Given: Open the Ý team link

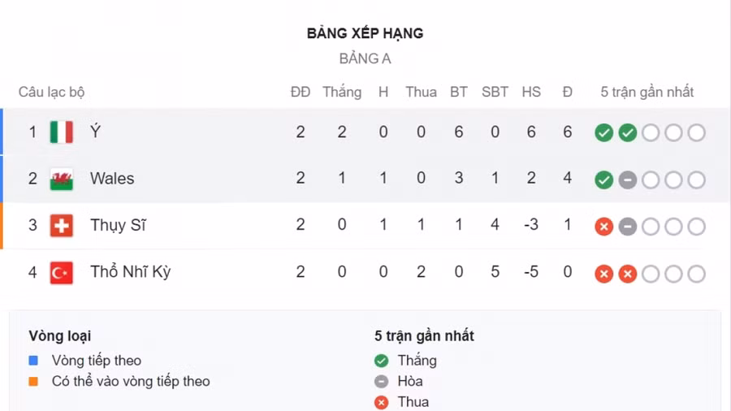Looking at the screenshot, I should (x=95, y=132).
